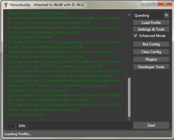Click 'Initialization complete' log line
The height and width of the screenshot is (140, 174).
coord(26,115)
